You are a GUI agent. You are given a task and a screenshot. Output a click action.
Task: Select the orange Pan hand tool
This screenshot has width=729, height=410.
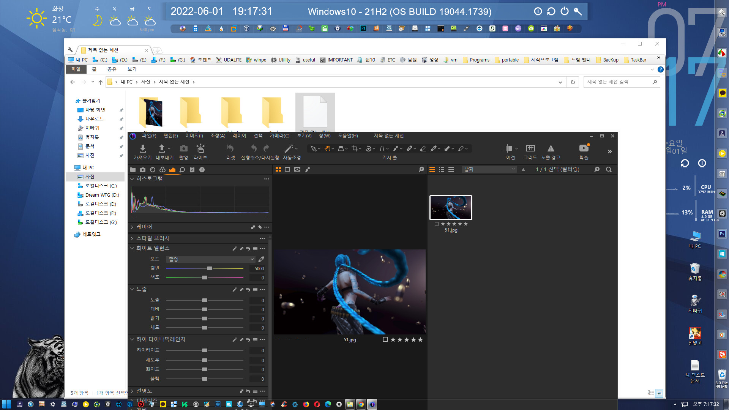327,148
